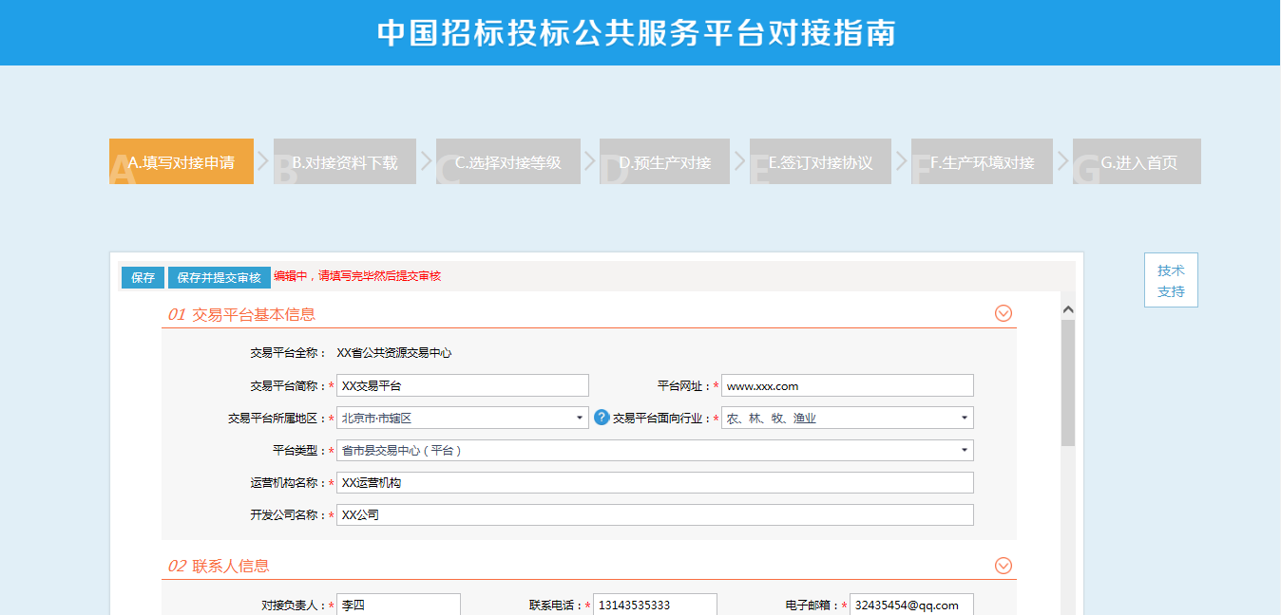The image size is (1281, 615).
Task: Select step E.签订对接协议
Action: pyautogui.click(x=820, y=162)
